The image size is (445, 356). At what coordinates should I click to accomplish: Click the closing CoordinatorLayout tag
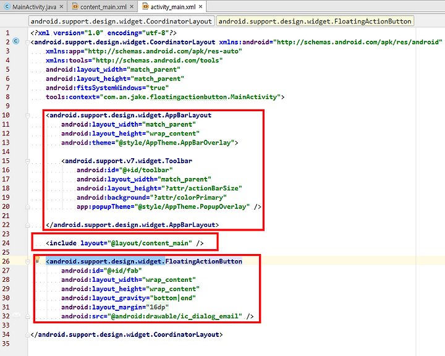tap(127, 335)
